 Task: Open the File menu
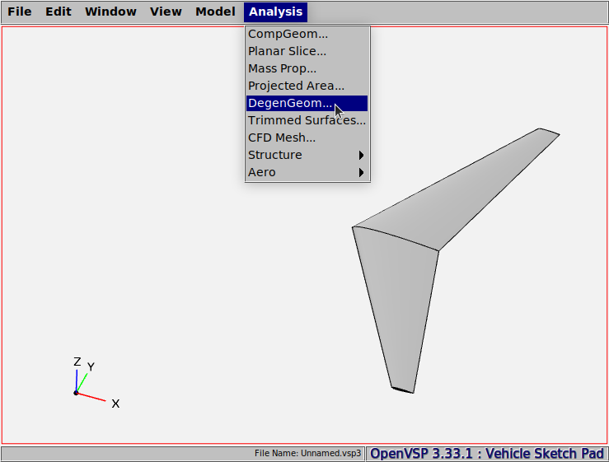coord(20,12)
